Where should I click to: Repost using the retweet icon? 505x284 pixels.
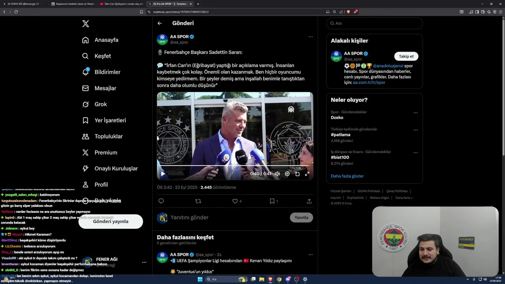[198, 201]
